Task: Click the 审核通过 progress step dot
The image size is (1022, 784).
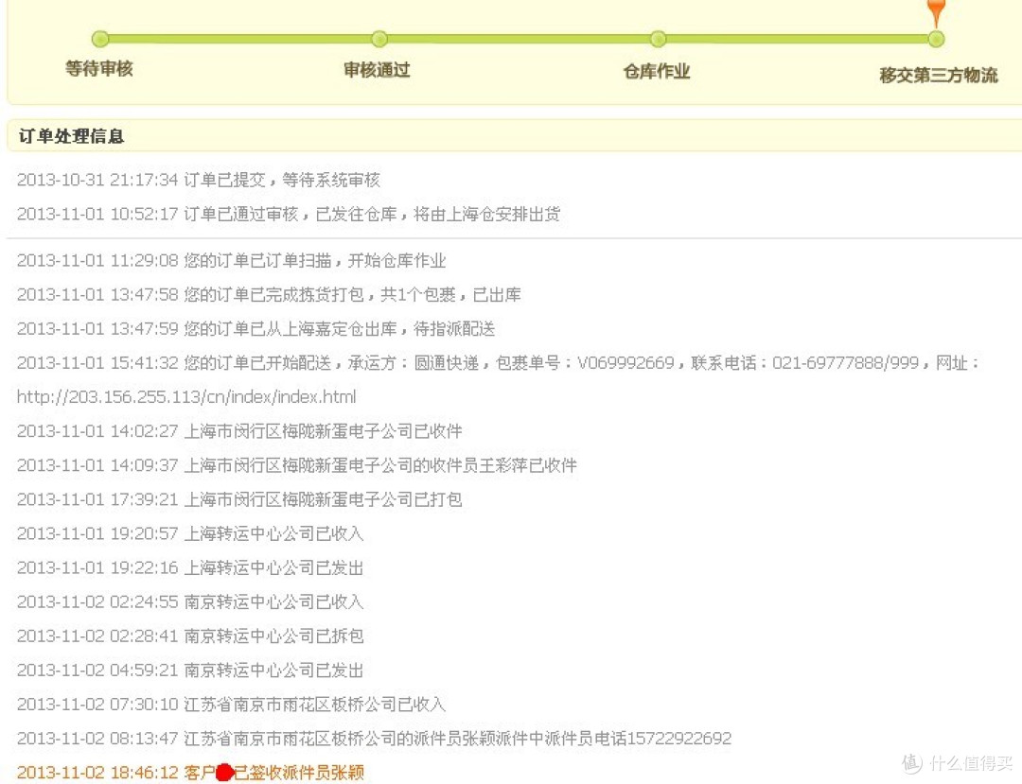Action: coord(379,39)
